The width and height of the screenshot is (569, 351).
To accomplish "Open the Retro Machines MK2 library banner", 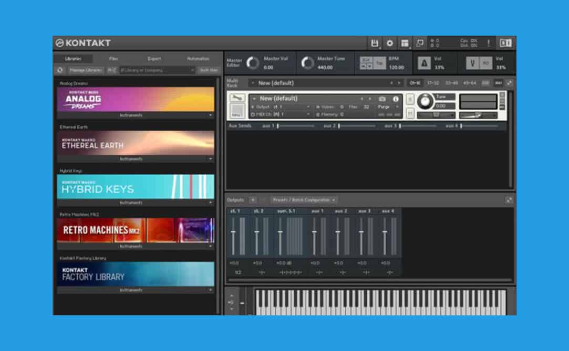I will pos(136,230).
